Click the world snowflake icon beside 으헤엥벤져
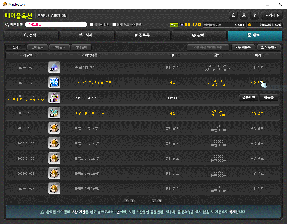The height and width of the screenshot is (224, 287). point(182,25)
